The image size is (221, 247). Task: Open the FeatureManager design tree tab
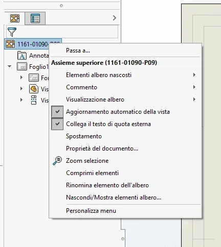(x=15, y=18)
